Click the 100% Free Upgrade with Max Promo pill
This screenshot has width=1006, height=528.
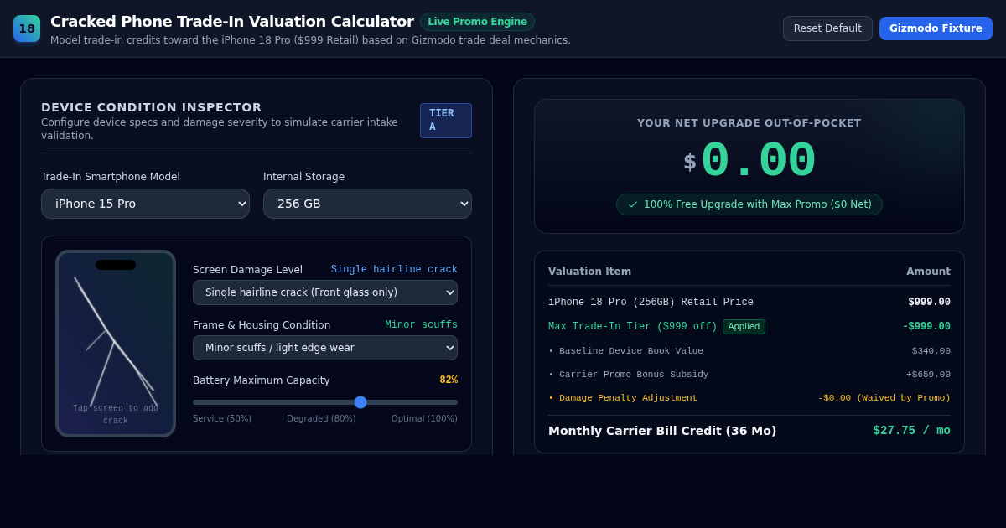pos(749,204)
